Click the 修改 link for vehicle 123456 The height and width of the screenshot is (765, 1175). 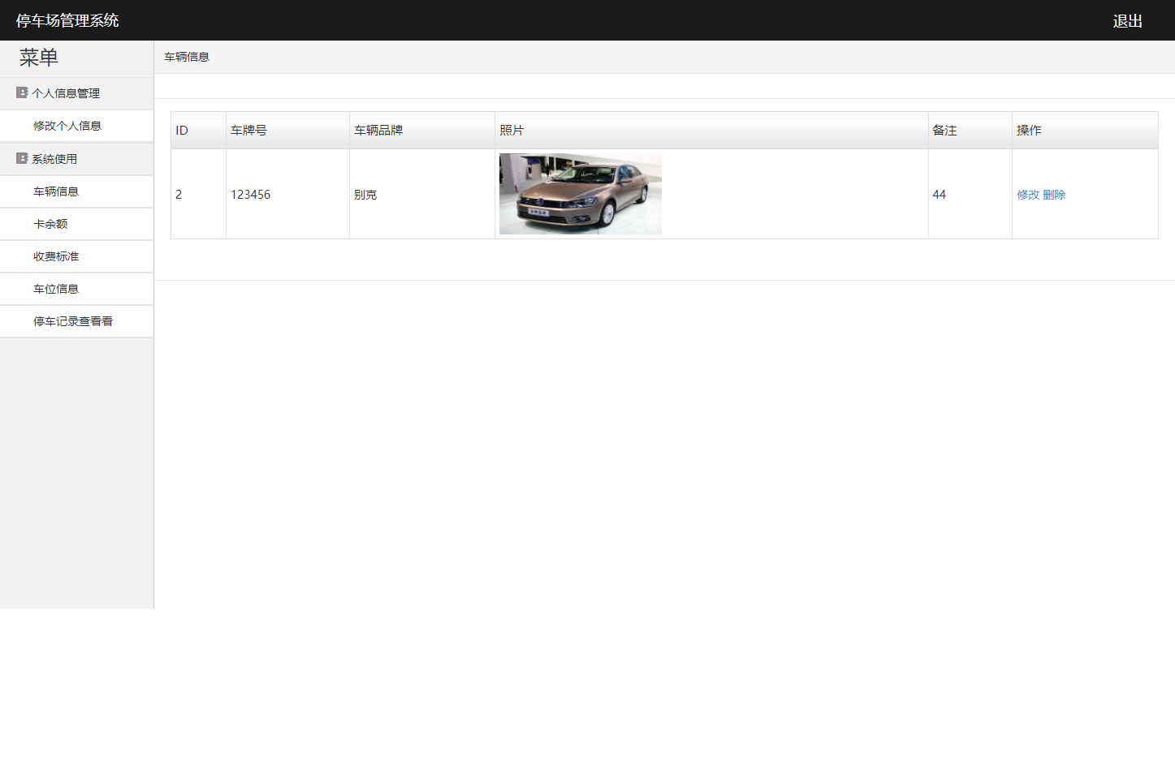pyautogui.click(x=1026, y=195)
